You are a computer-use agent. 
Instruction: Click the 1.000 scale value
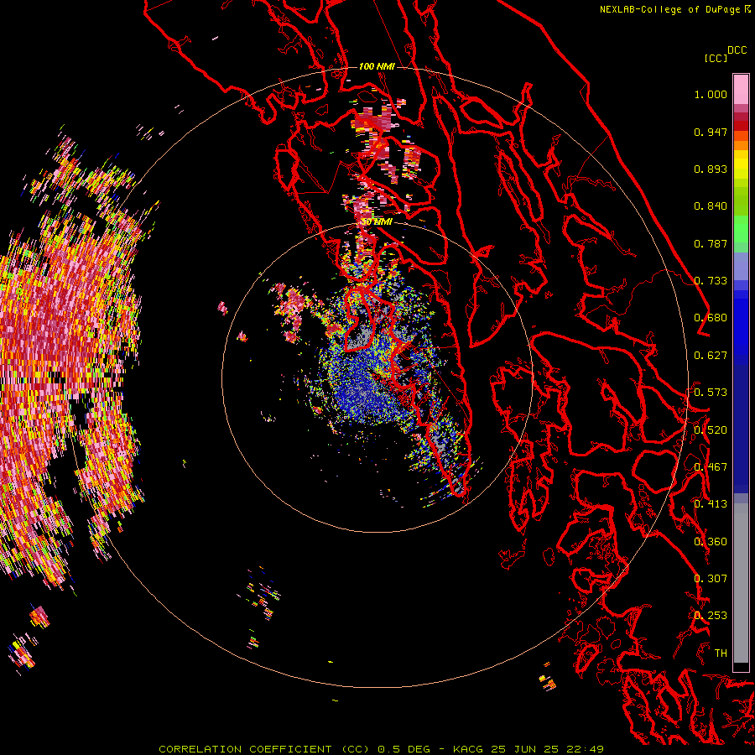click(711, 94)
